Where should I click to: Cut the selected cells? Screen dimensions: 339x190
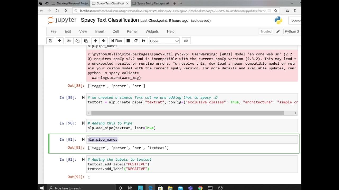click(69, 41)
